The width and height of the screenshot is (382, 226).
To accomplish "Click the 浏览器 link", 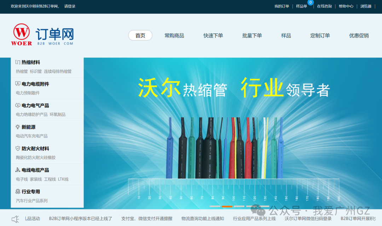I will 366,6.
